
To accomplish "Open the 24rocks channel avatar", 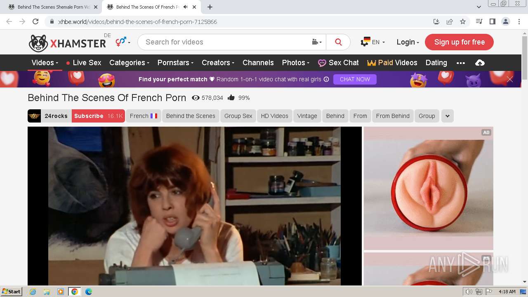I will 34,116.
